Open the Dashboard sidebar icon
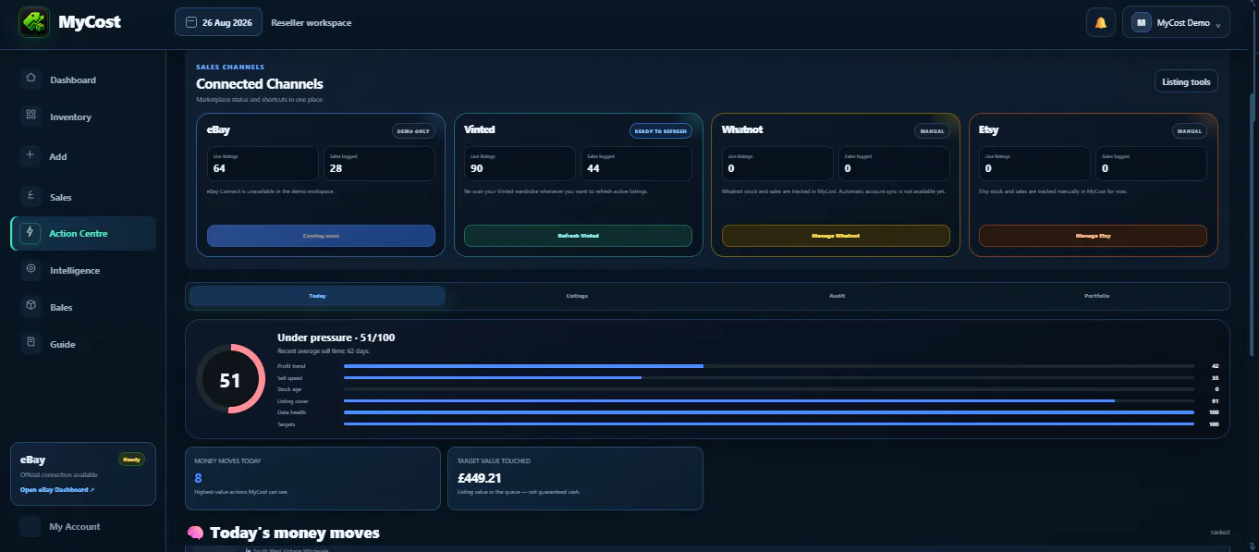 click(31, 80)
